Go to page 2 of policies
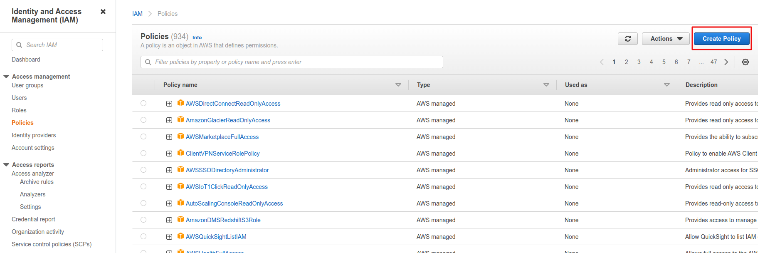The height and width of the screenshot is (253, 770). [627, 62]
